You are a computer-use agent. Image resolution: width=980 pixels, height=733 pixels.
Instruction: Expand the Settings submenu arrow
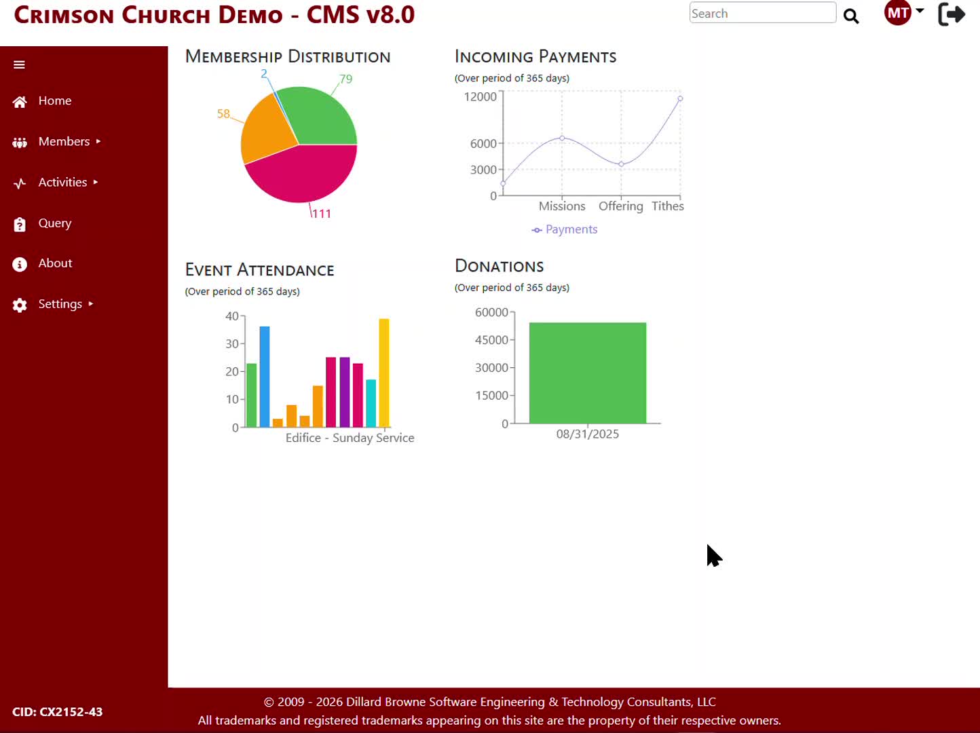pos(91,304)
